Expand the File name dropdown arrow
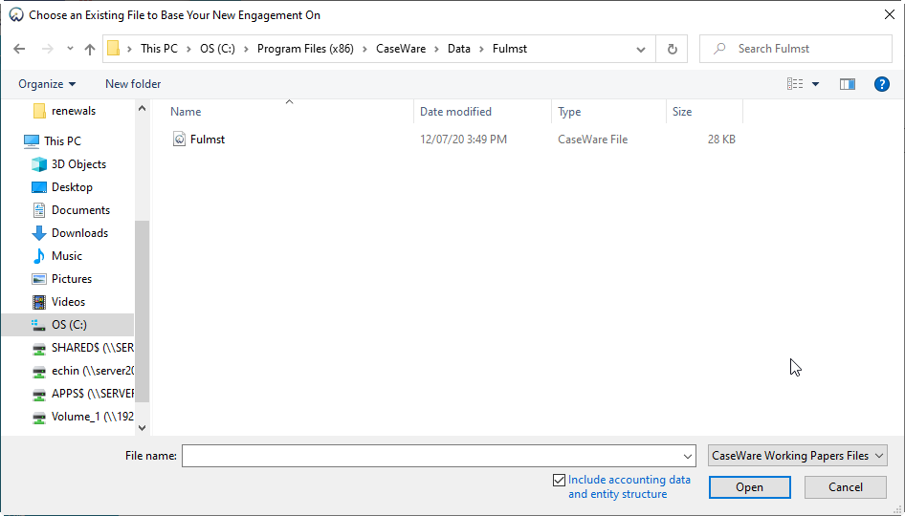The width and height of the screenshot is (905, 516). 688,457
